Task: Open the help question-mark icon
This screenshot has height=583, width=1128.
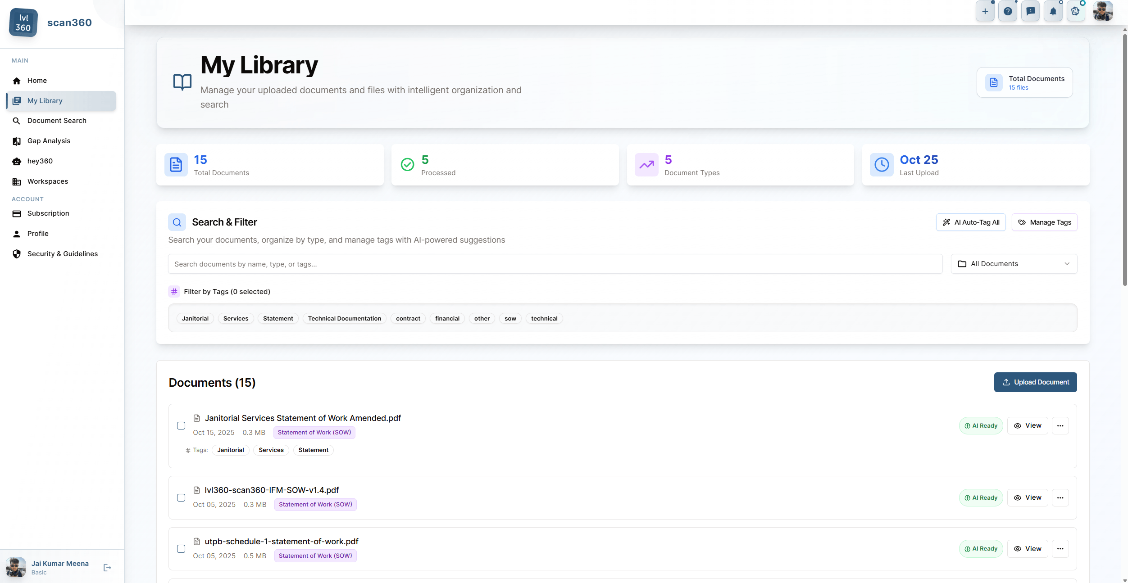Action: [1008, 11]
